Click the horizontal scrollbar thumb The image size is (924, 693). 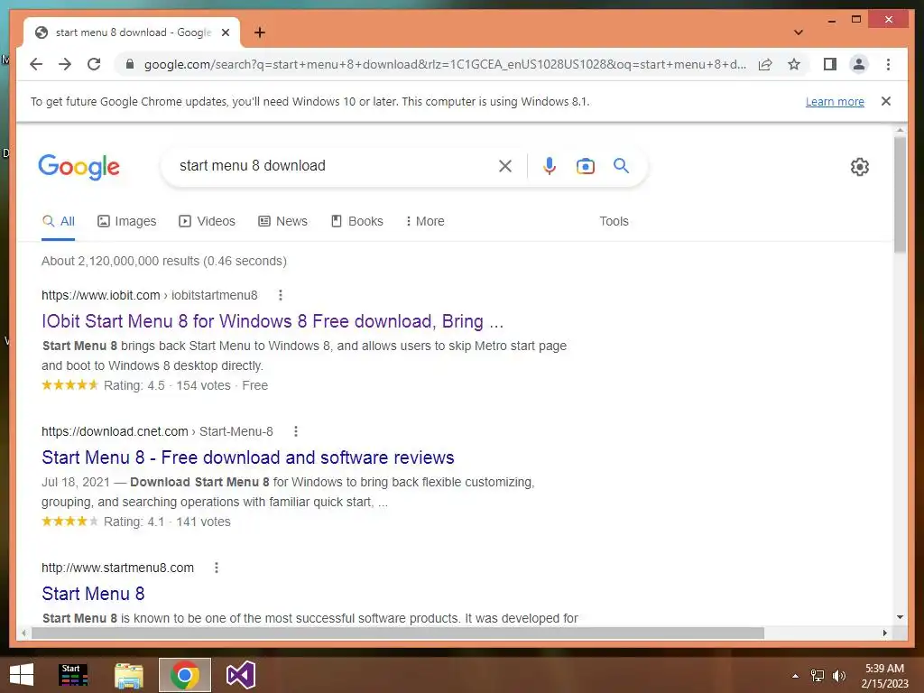(398, 633)
